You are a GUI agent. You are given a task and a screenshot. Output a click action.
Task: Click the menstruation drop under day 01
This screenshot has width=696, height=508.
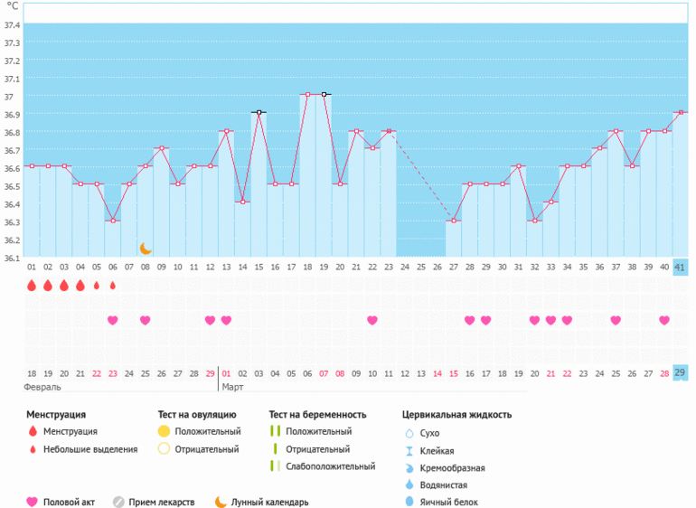click(32, 286)
